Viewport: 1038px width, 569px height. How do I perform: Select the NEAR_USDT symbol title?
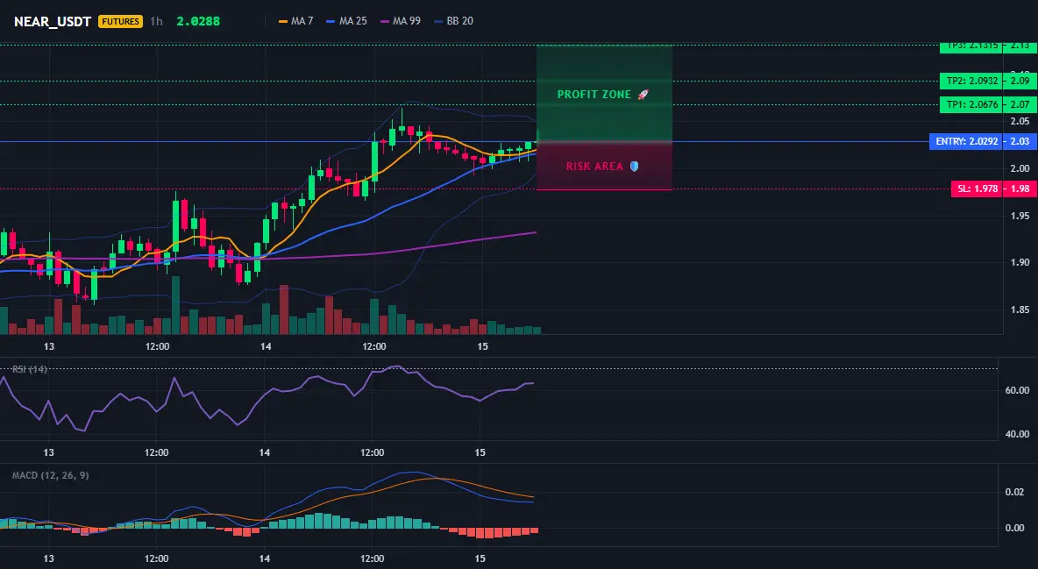click(x=53, y=21)
